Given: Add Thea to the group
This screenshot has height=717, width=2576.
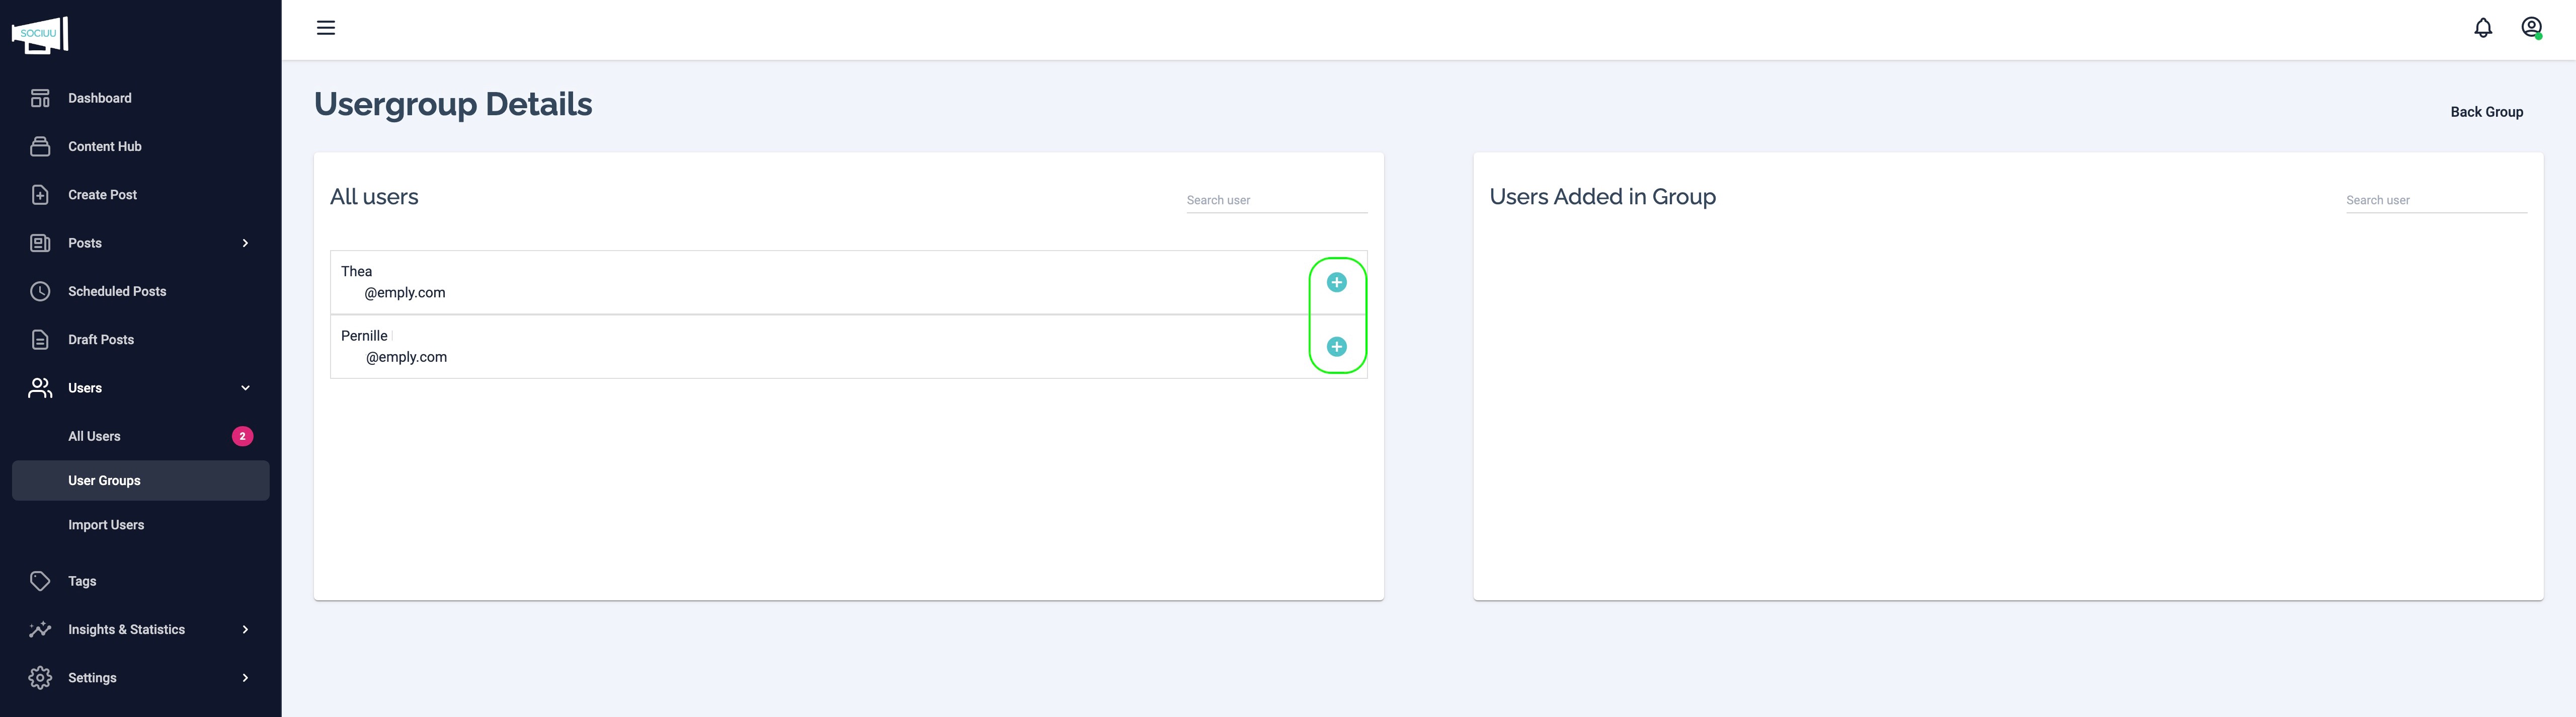Looking at the screenshot, I should [1336, 282].
